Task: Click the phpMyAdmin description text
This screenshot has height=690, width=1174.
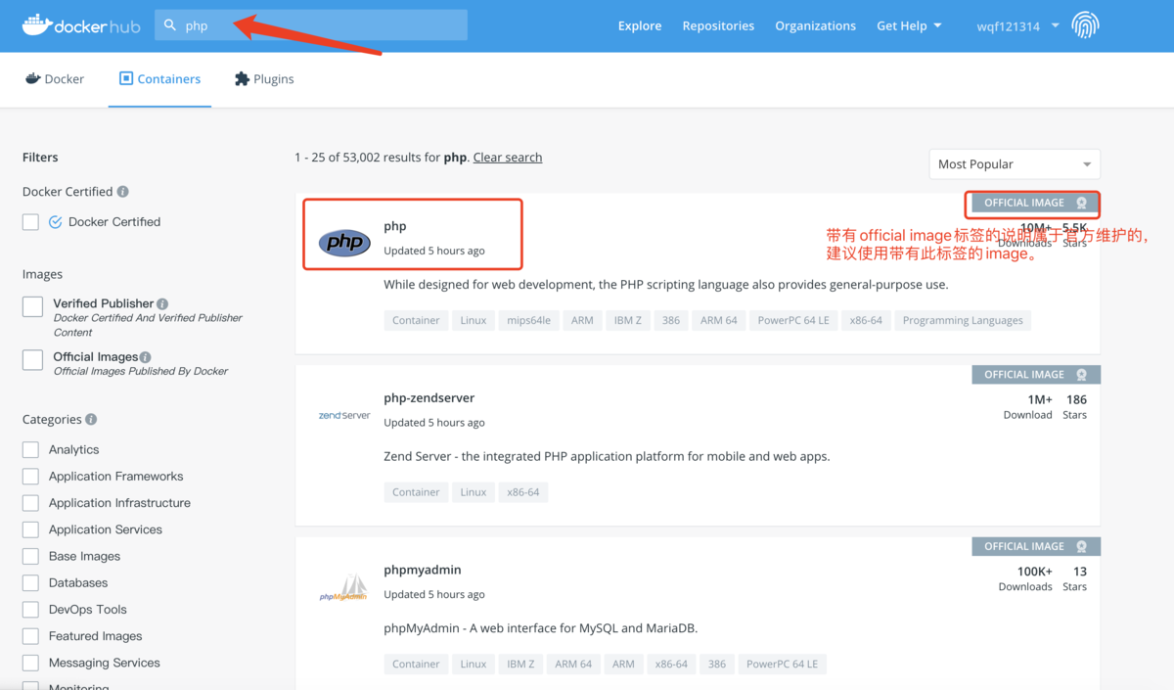Action: 541,628
